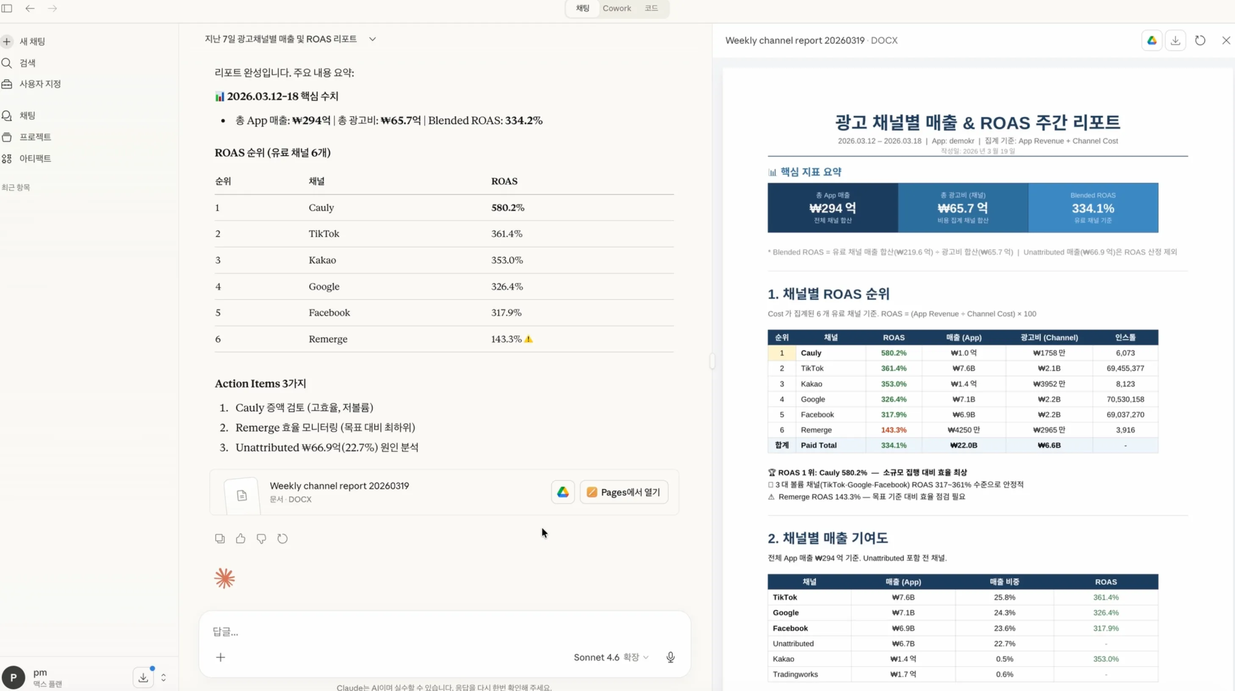Copy the response with copy icon

pyautogui.click(x=219, y=539)
